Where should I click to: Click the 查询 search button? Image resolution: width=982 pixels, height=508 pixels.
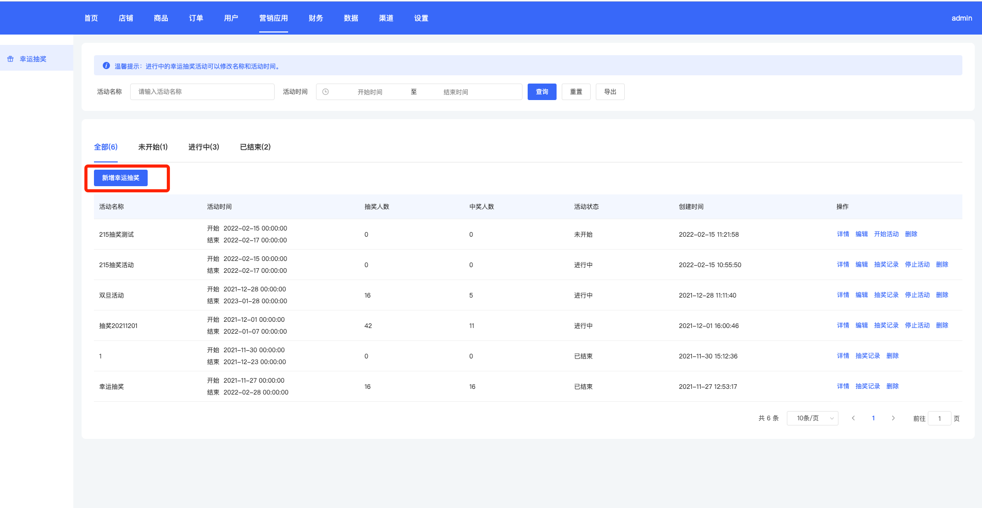point(542,92)
